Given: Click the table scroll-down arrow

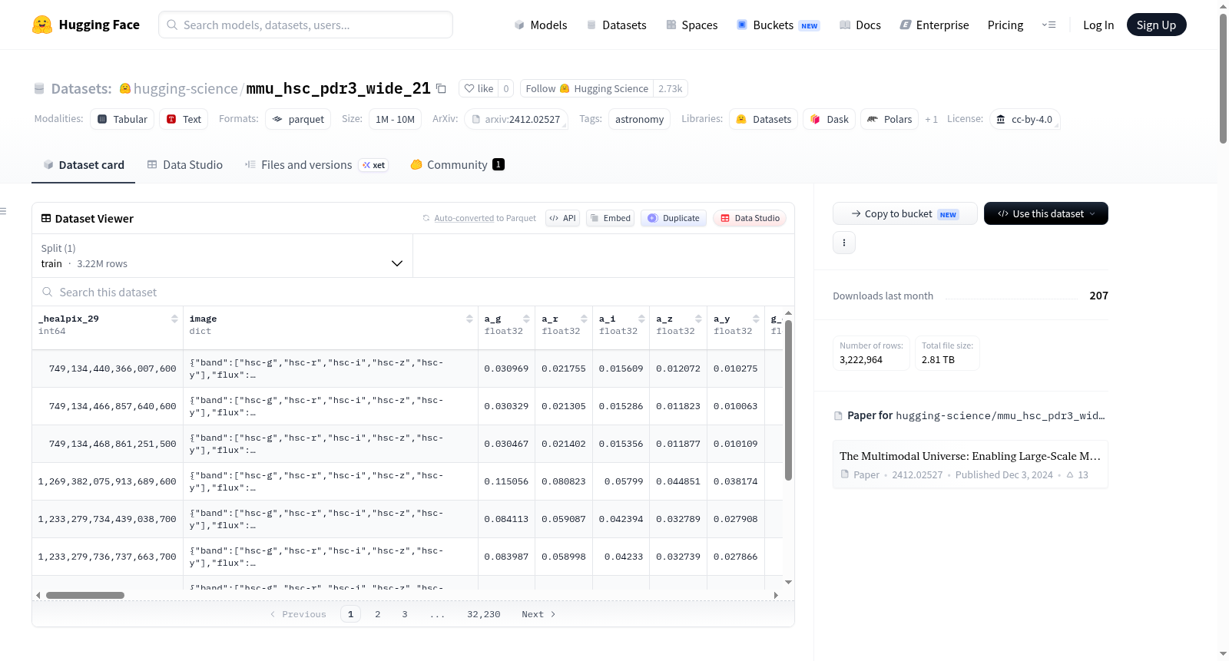Looking at the screenshot, I should coord(788,583).
